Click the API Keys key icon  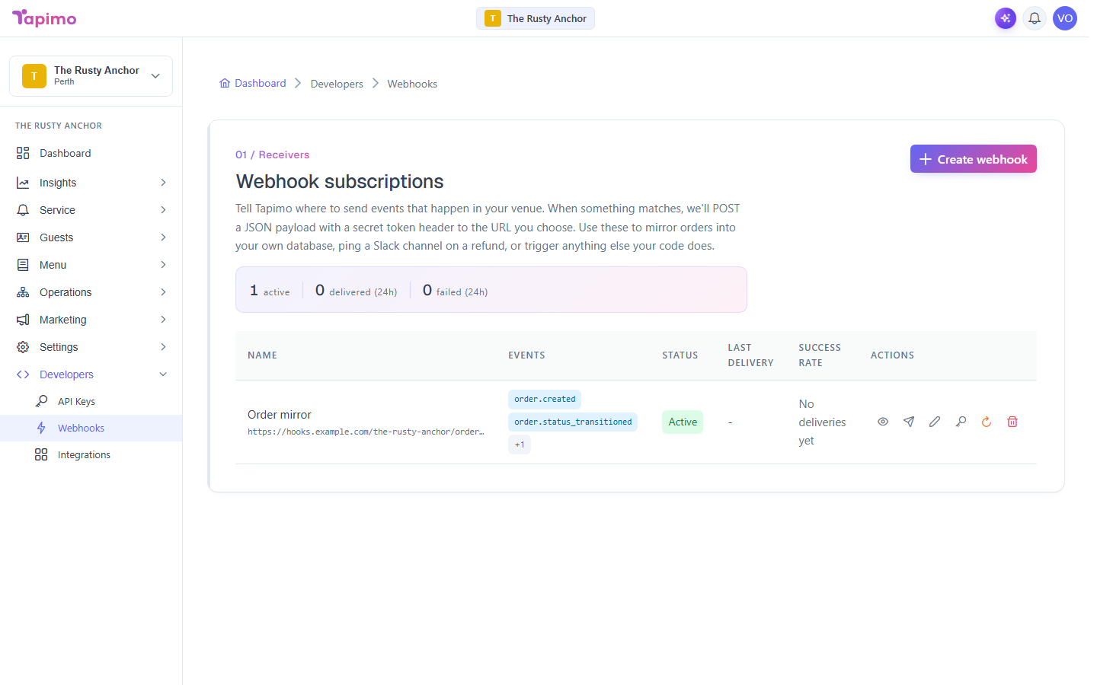coord(41,401)
